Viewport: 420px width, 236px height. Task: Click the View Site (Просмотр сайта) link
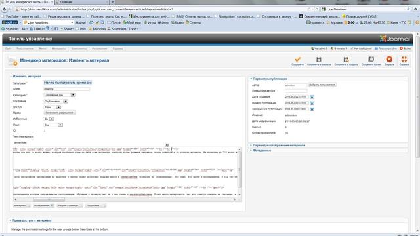[386, 49]
